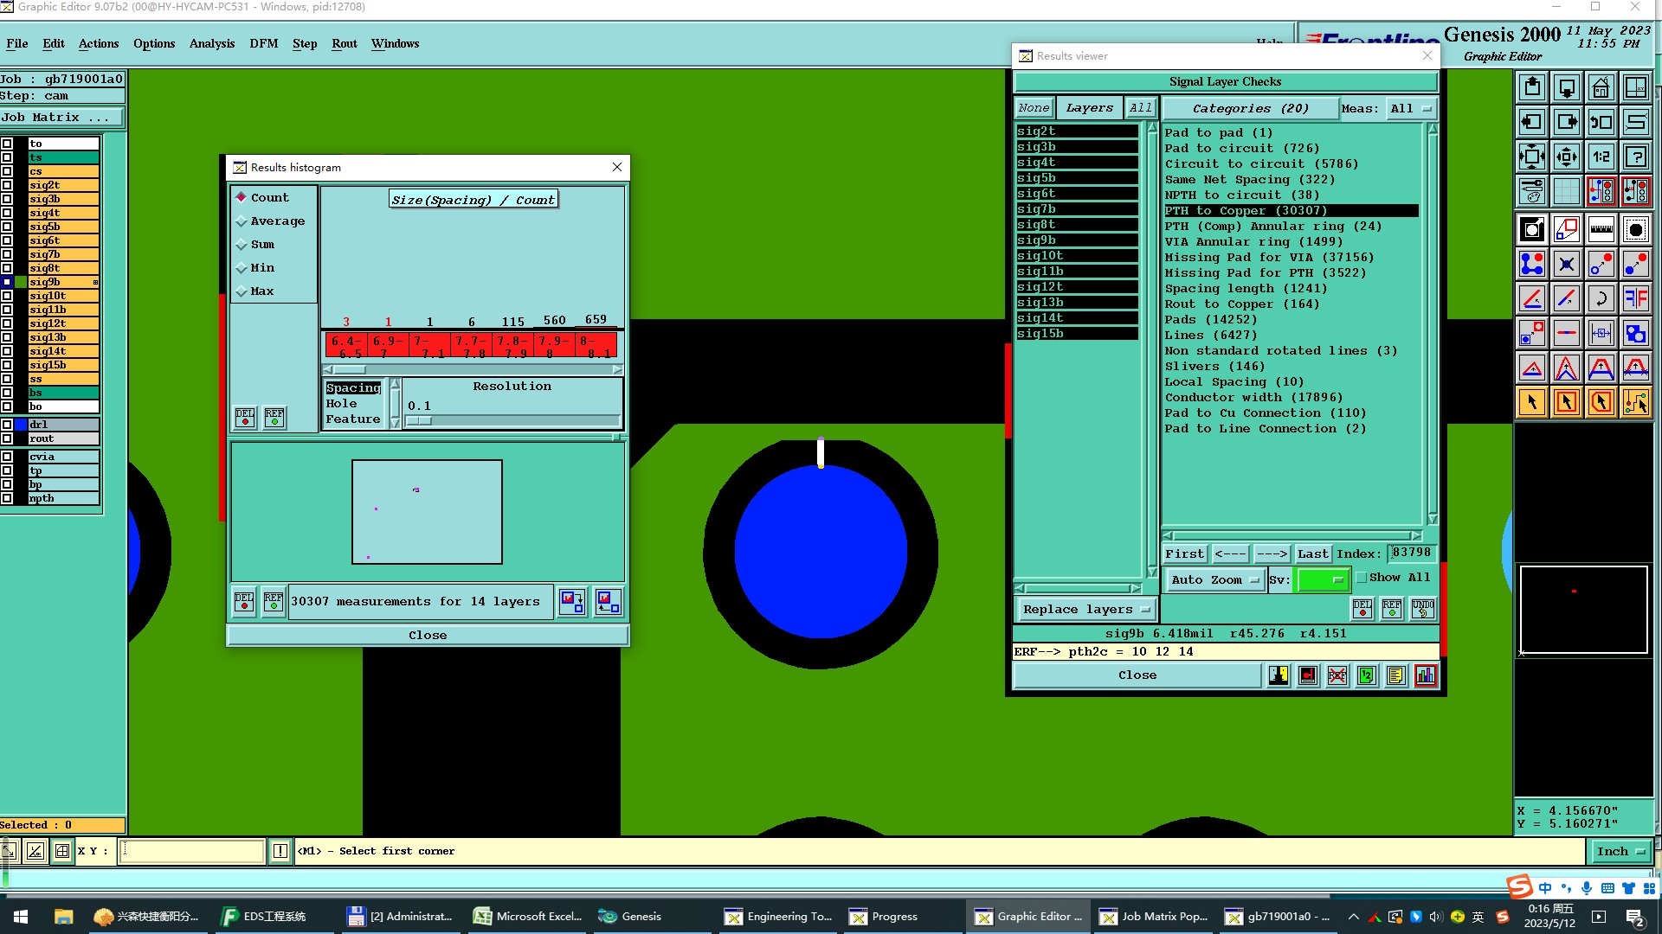Screen dimensions: 1662x934
Task: Click the rotate tool icon
Action: click(x=1601, y=298)
